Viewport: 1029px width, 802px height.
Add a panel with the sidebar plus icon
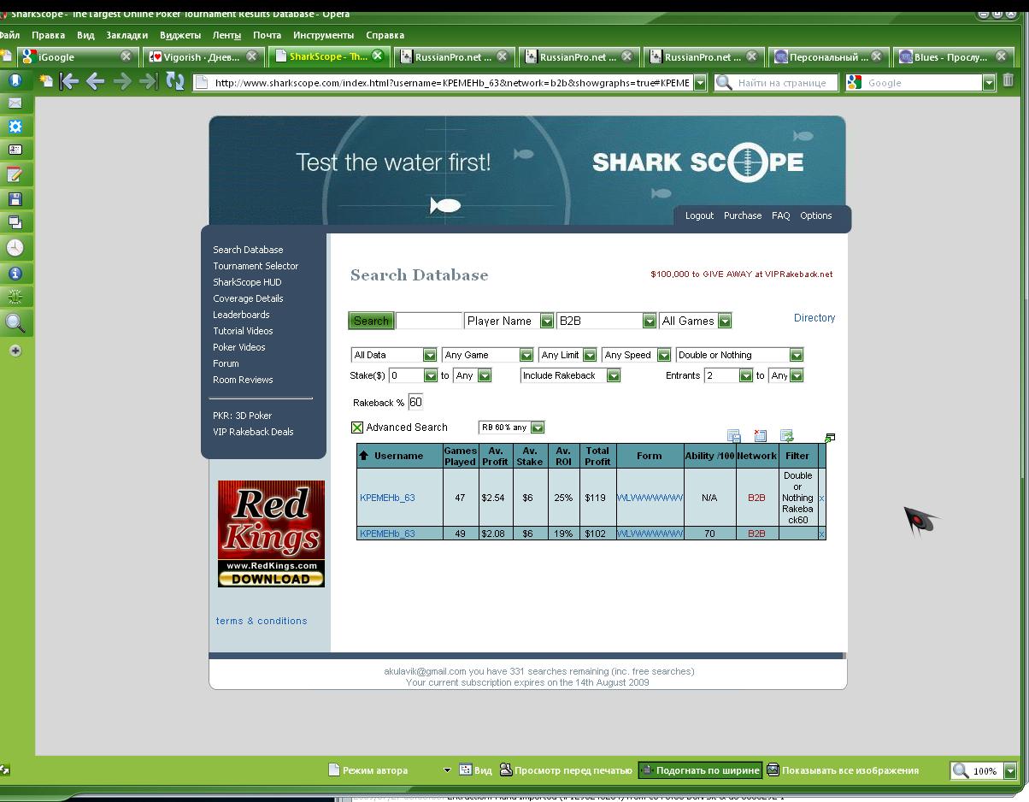(15, 351)
